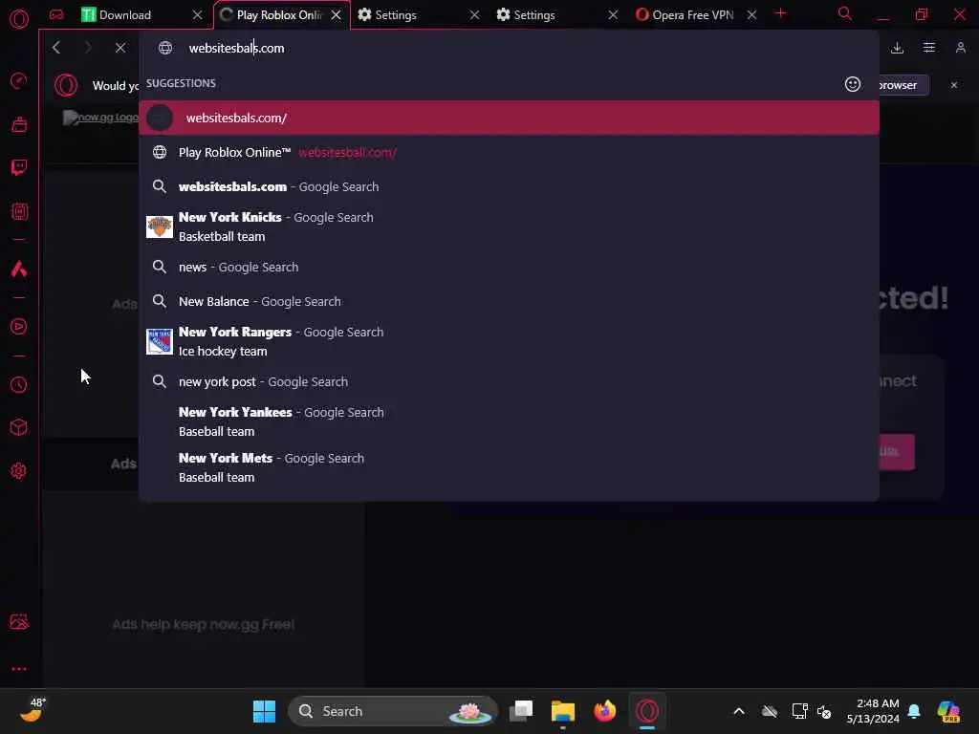
Task: Open GX Cleaner icon in sidebar
Action: (19, 124)
